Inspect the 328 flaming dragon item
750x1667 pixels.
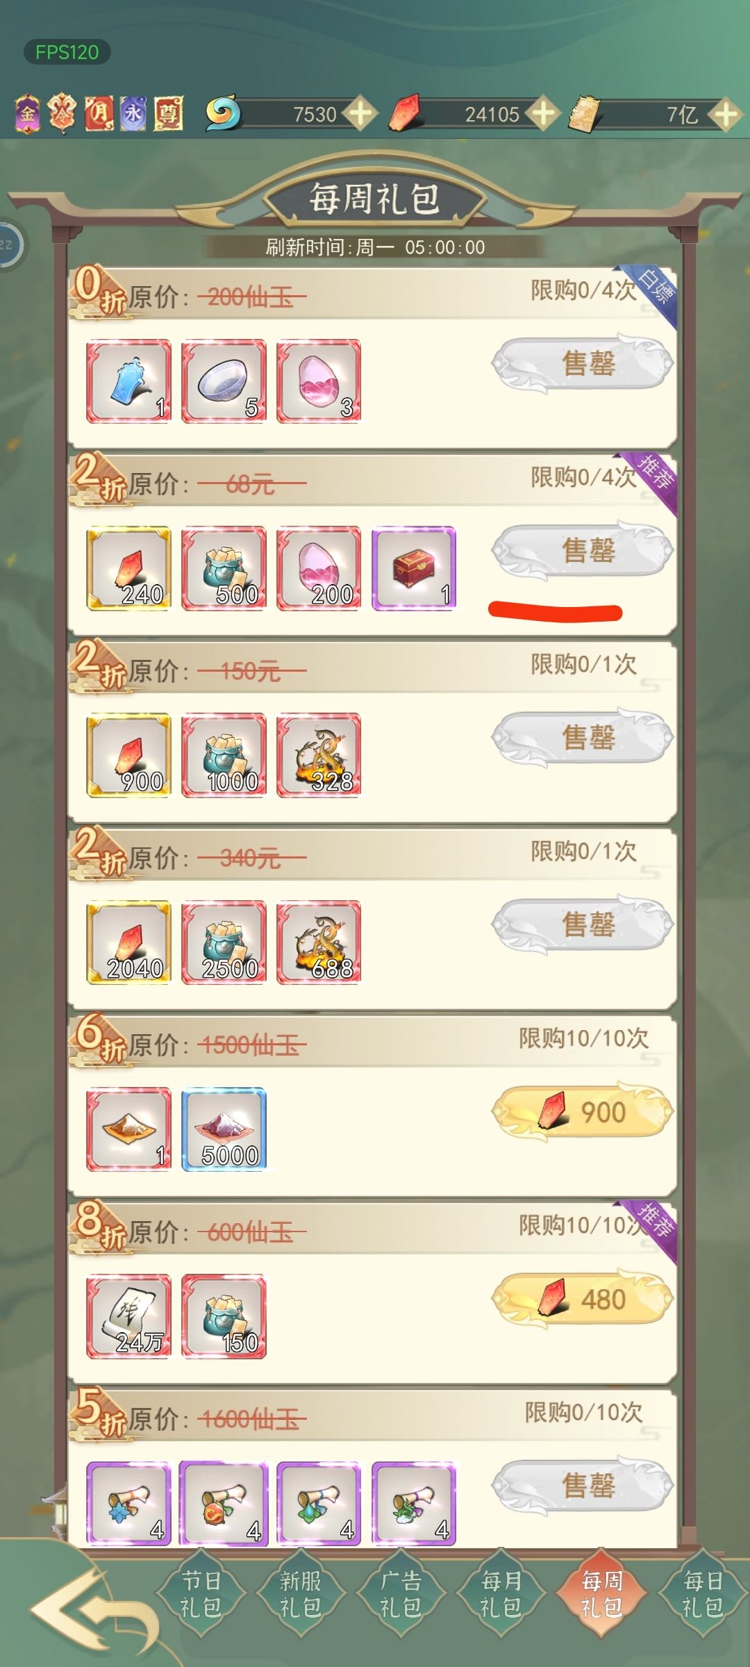click(319, 755)
